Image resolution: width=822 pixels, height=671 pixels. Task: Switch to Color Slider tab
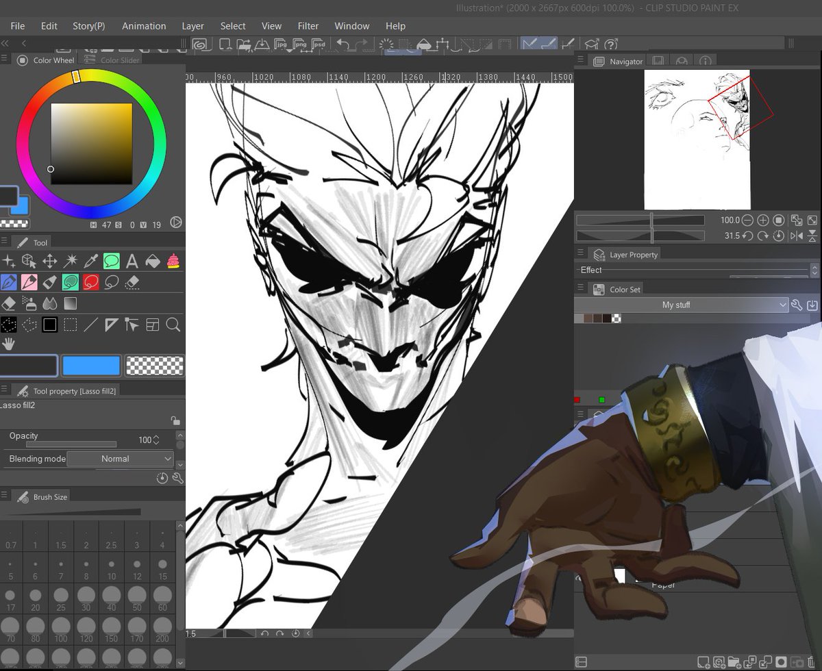(114, 60)
